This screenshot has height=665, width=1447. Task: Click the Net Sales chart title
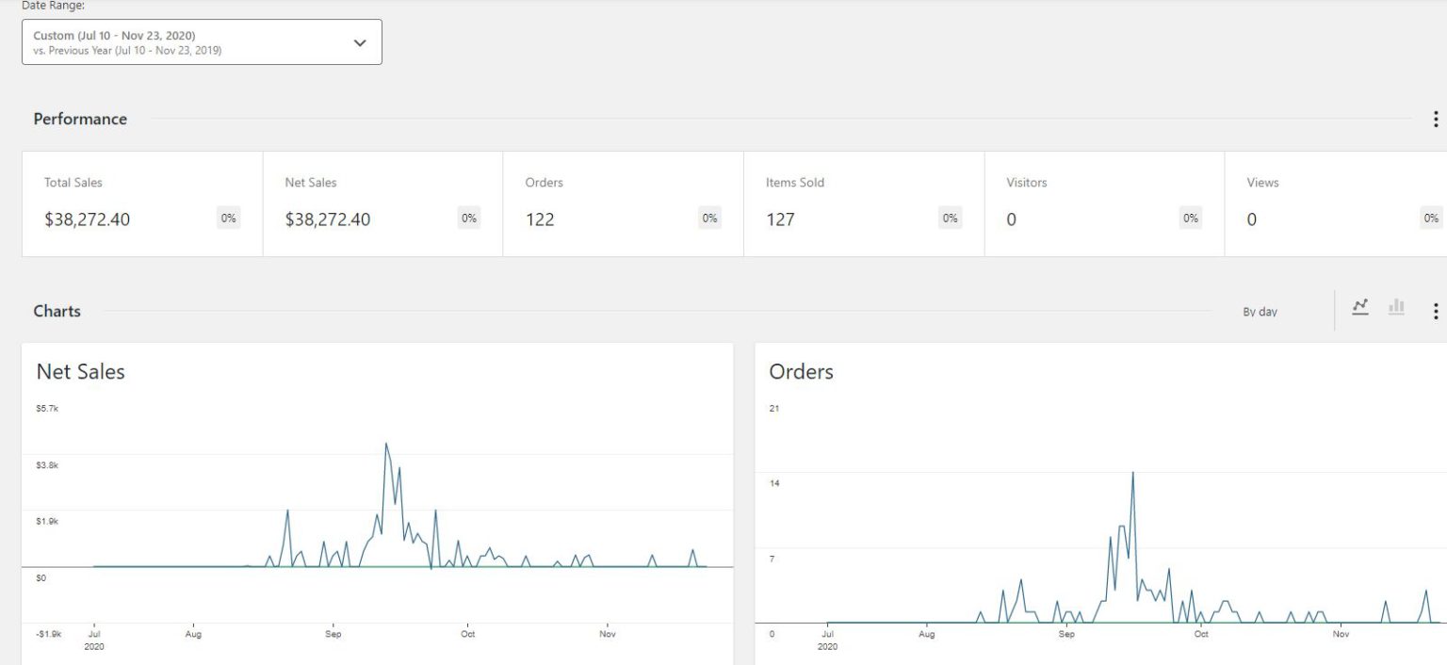81,372
